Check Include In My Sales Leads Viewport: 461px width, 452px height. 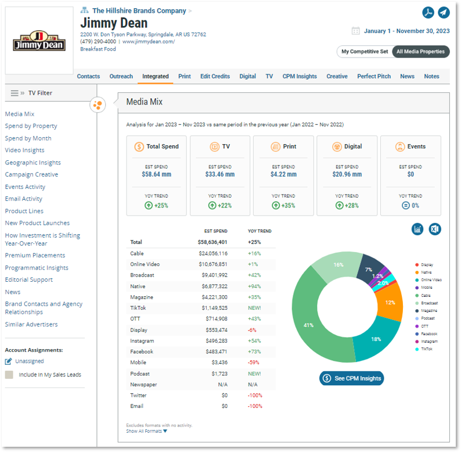point(9,375)
